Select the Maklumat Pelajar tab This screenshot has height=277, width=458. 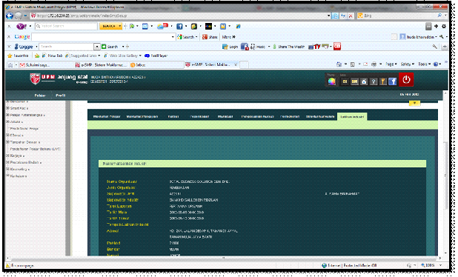[107, 116]
